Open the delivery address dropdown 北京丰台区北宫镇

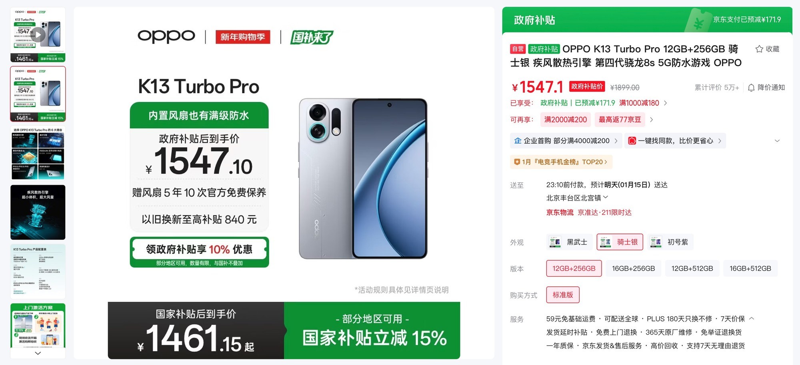pyautogui.click(x=577, y=198)
